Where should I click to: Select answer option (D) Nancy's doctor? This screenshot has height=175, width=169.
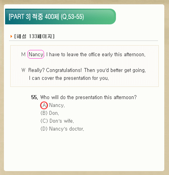click(62, 129)
